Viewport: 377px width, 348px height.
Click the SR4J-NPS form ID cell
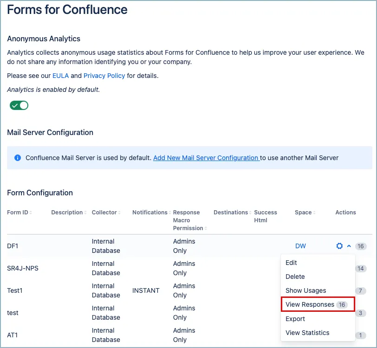(23, 269)
